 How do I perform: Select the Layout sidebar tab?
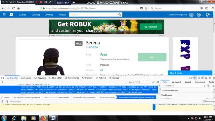coord(188,82)
